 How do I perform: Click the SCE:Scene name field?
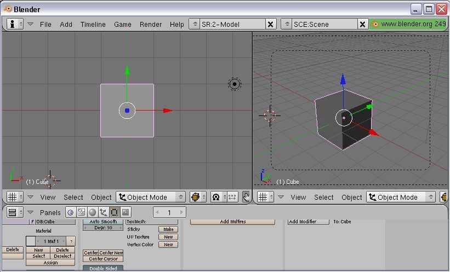[325, 24]
